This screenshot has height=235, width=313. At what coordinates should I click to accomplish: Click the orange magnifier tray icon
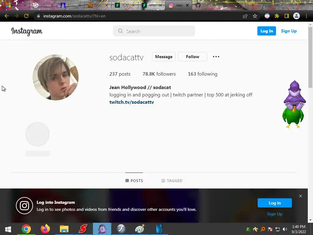tap(263, 229)
